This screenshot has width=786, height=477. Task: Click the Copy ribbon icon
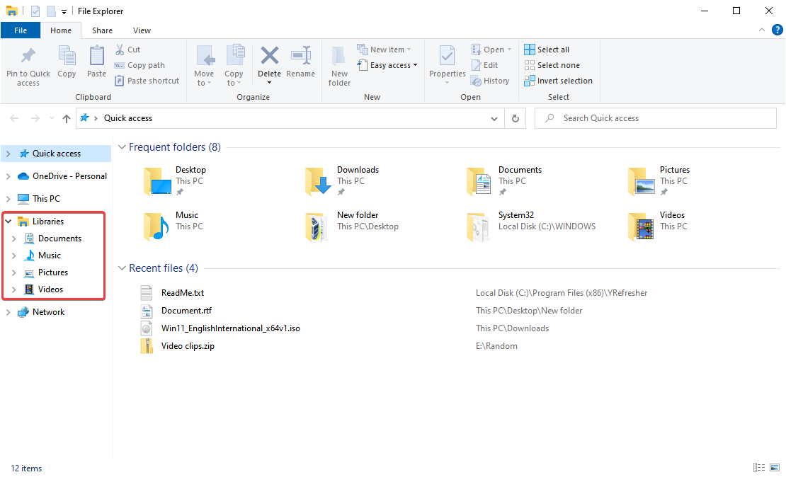point(67,55)
